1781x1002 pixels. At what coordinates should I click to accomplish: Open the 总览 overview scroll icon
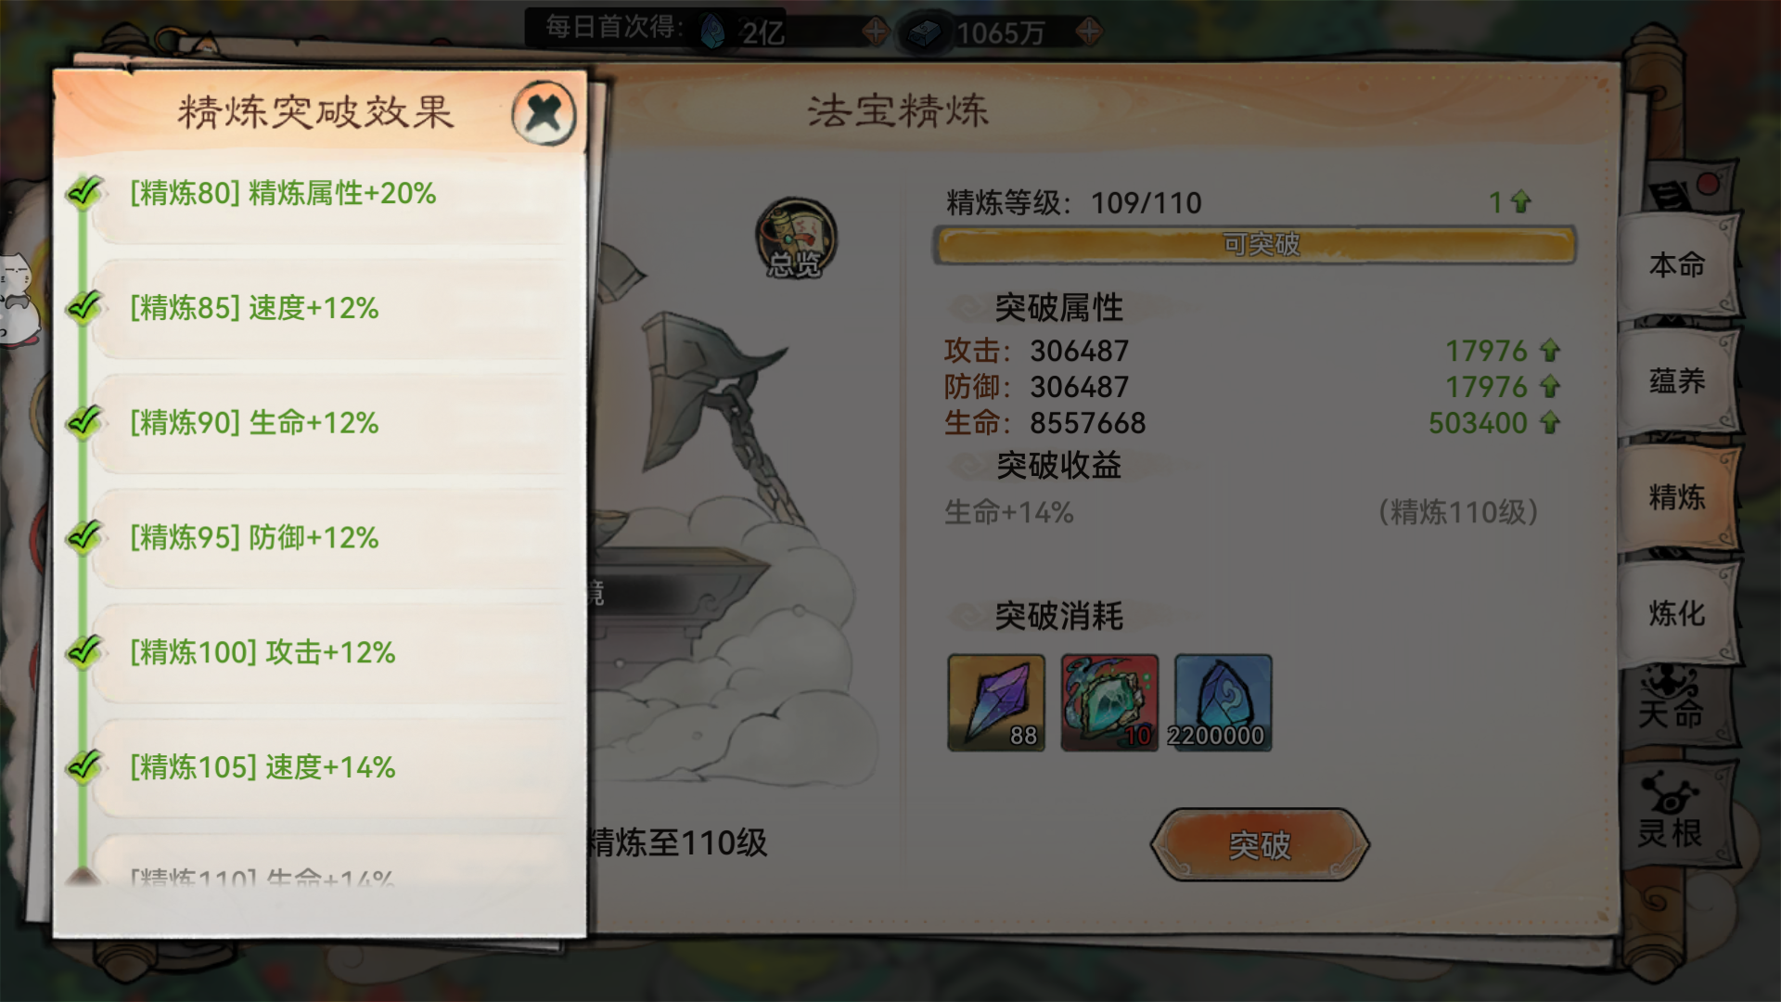tap(796, 238)
